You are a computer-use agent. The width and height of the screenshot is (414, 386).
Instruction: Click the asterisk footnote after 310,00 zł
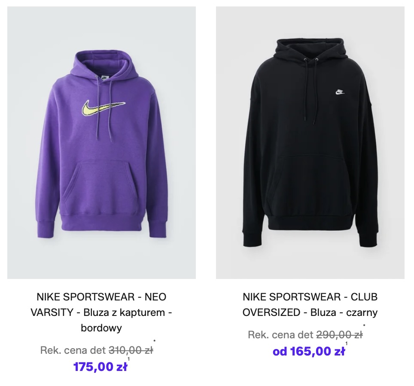coord(155,342)
